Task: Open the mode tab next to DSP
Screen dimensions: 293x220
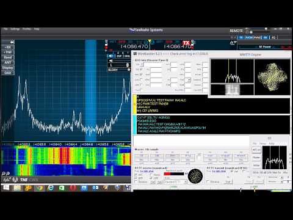Action: [x=127, y=56]
